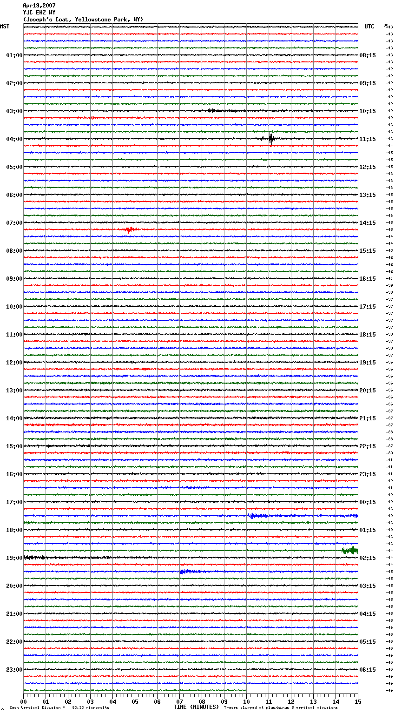Viewport: 395px width, 714px height.
Task: Select the 05:00 MST time label
Action: coord(14,167)
